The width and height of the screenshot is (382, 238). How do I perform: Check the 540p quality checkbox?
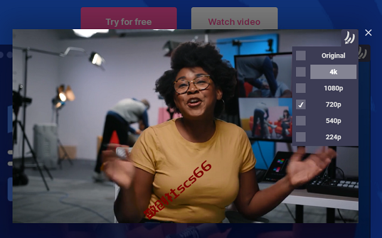[x=301, y=121]
